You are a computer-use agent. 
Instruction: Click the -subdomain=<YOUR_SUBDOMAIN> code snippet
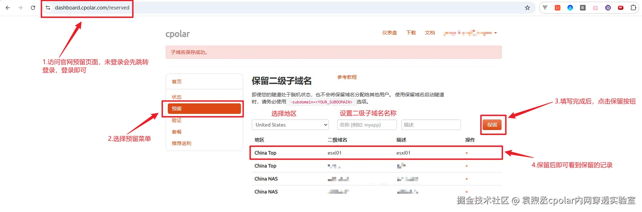pyautogui.click(x=321, y=102)
